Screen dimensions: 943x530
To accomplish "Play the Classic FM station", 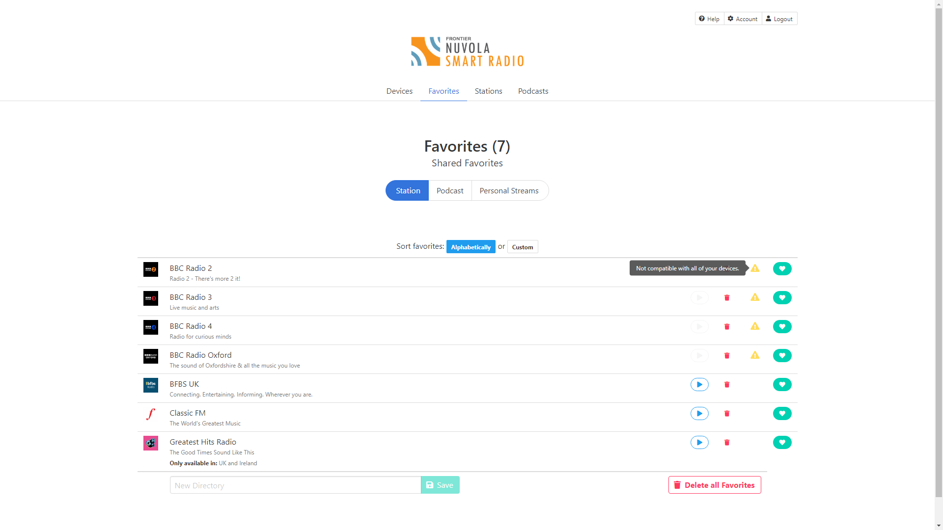I will tap(699, 414).
